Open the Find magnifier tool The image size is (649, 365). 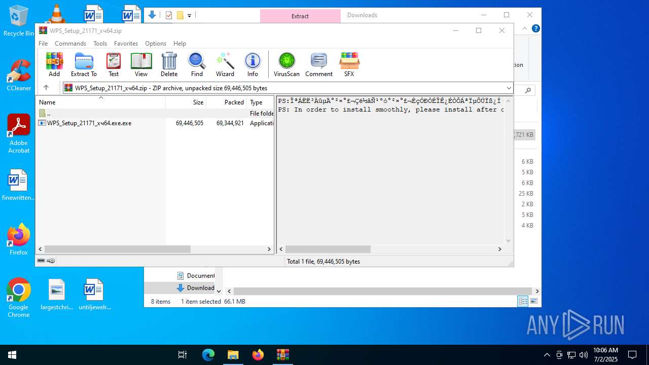coord(197,64)
